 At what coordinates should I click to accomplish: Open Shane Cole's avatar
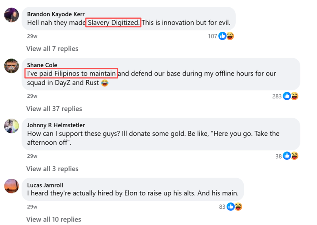(11, 66)
